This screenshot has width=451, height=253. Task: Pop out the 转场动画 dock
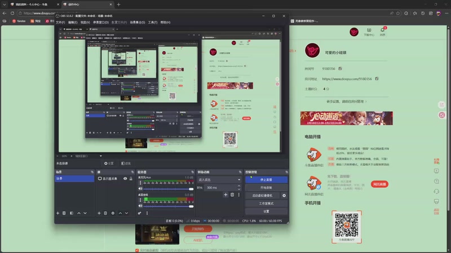click(240, 172)
